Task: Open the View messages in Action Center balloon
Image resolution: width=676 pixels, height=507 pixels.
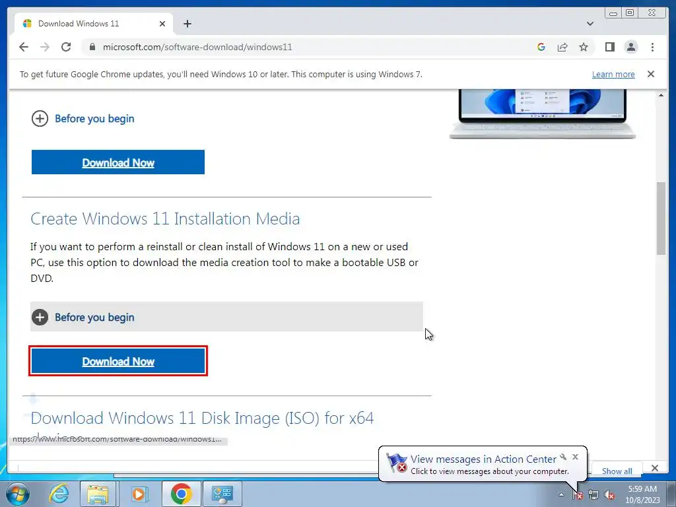Action: tap(483, 464)
